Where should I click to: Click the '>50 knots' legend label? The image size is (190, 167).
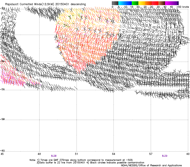pyautogui.click(x=183, y=7)
